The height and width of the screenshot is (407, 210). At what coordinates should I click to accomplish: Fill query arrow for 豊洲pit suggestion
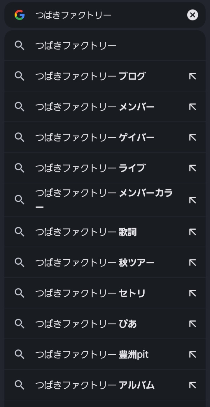(192, 354)
